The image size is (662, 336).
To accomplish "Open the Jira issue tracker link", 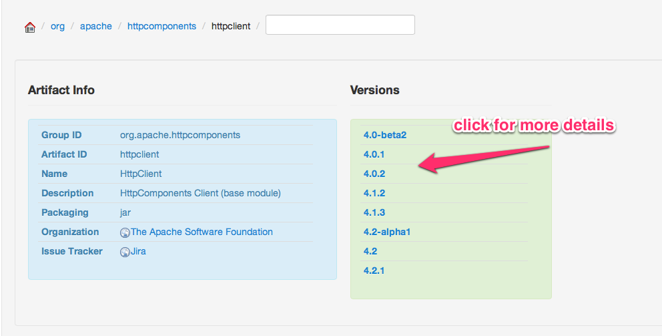I will point(138,251).
